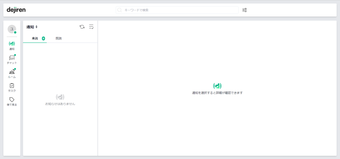Screen dimensions: 340x159
Task: Click the green notification icon in detail pane
Action: pos(217,86)
